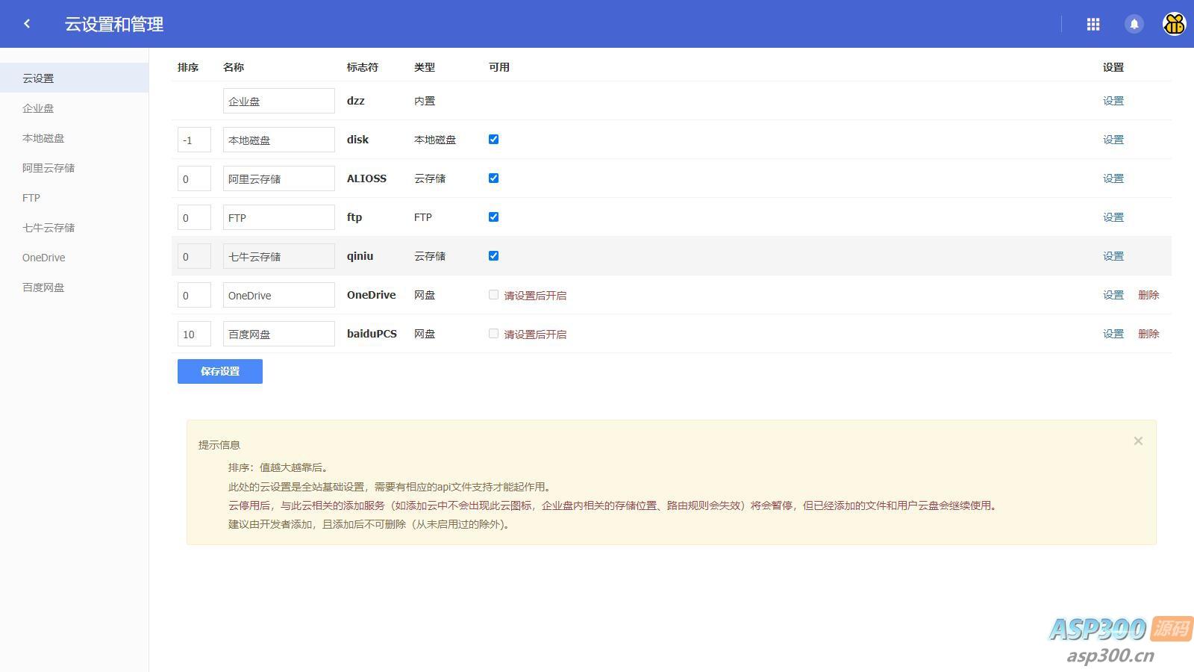This screenshot has height=672, width=1194.
Task: Click the 百度网盘 sort order field
Action: [194, 334]
